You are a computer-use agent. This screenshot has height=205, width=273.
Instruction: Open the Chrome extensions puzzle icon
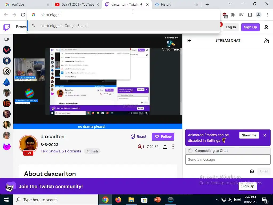click(233, 15)
